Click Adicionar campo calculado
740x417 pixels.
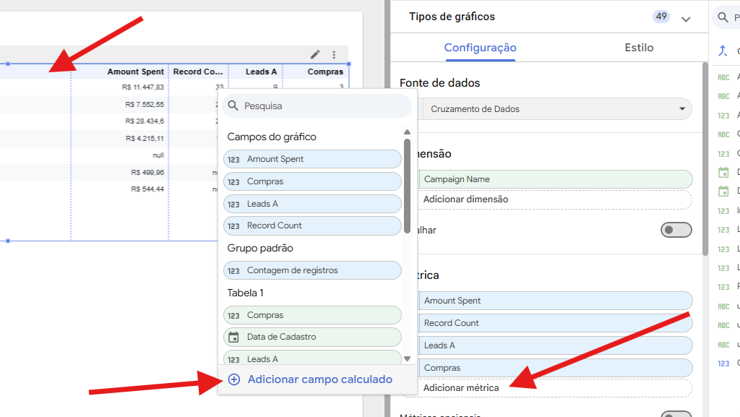319,379
